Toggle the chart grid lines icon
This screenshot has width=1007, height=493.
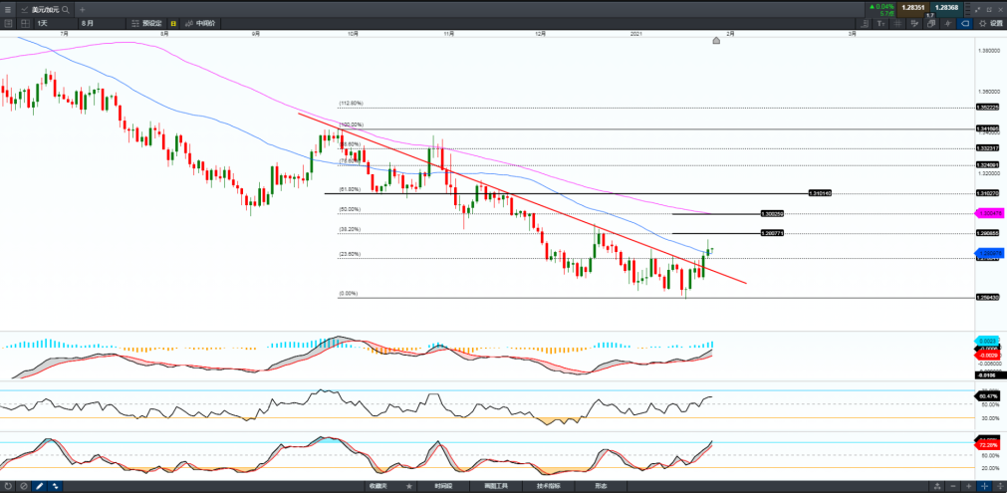click(897, 23)
